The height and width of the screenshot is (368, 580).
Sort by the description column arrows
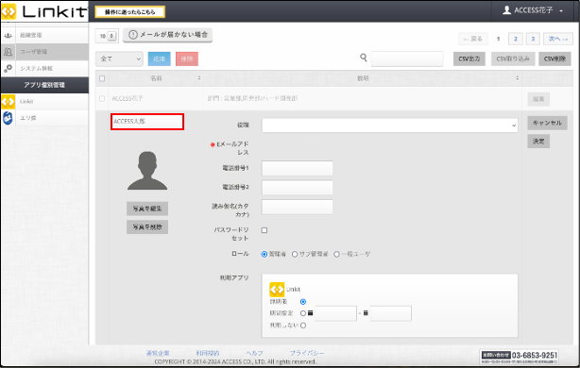pyautogui.click(x=517, y=78)
